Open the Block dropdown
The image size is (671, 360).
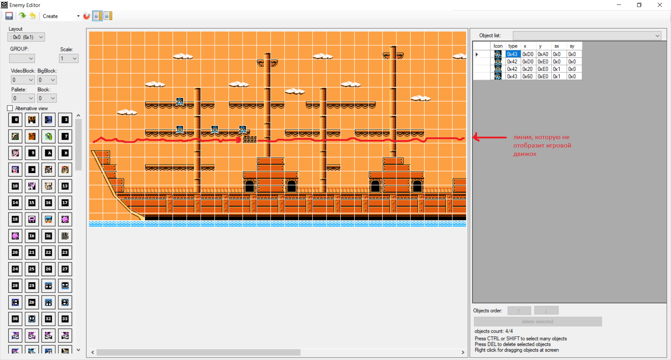pyautogui.click(x=47, y=98)
